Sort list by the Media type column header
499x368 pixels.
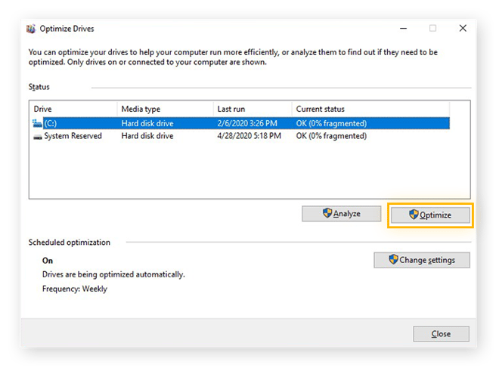[x=165, y=109]
